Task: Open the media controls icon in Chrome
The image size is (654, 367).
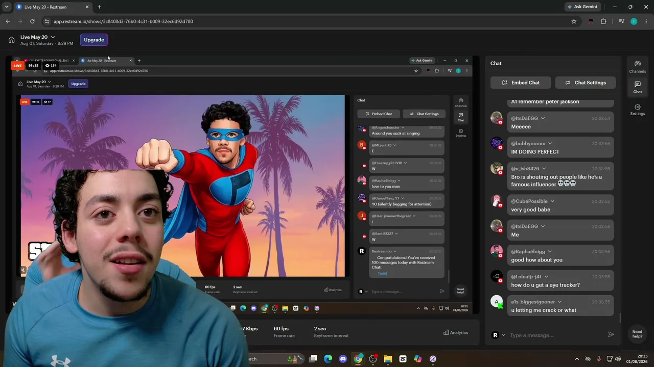Action: [621, 21]
